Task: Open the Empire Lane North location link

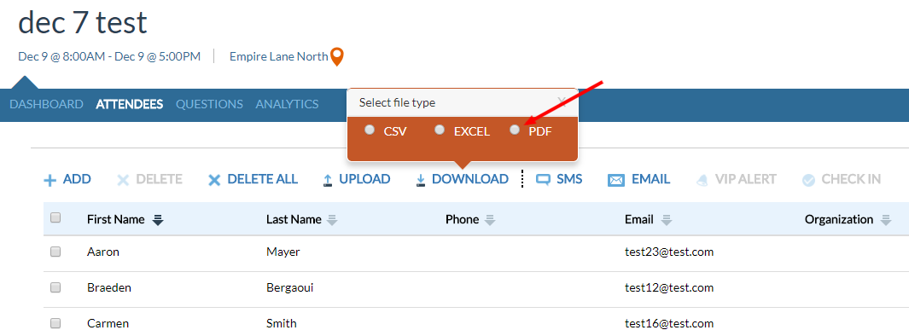Action: 278,56
